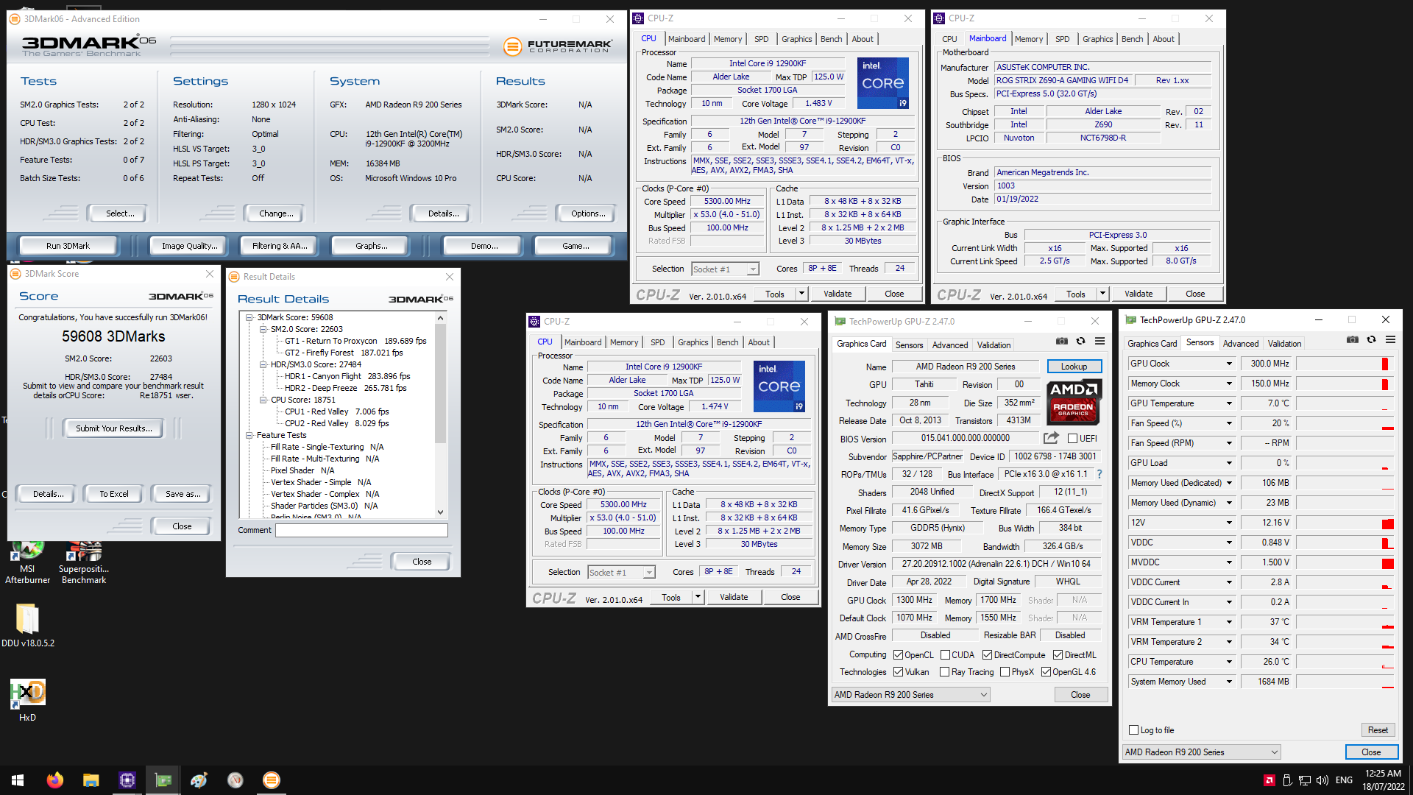Click Firefox icon in taskbar
Viewport: 1413px width, 795px height.
[x=54, y=780]
